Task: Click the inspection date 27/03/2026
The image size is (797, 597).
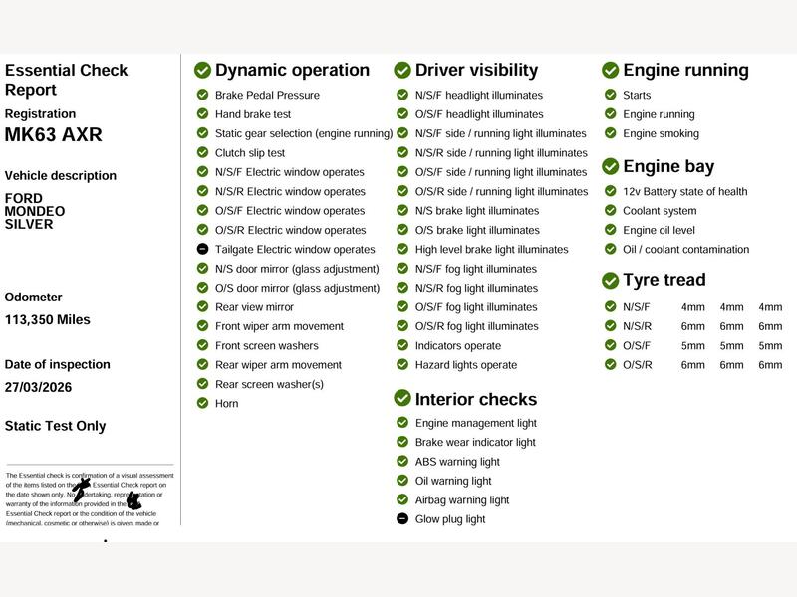Action: coord(38,387)
